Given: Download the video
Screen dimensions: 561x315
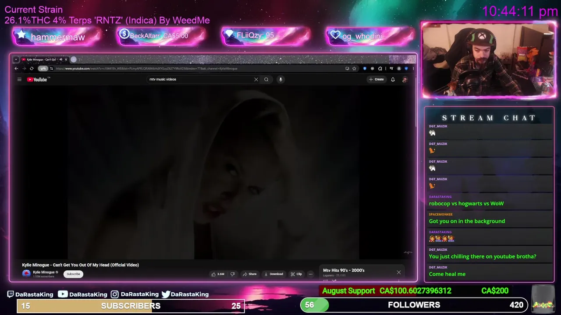Looking at the screenshot, I should [x=273, y=274].
